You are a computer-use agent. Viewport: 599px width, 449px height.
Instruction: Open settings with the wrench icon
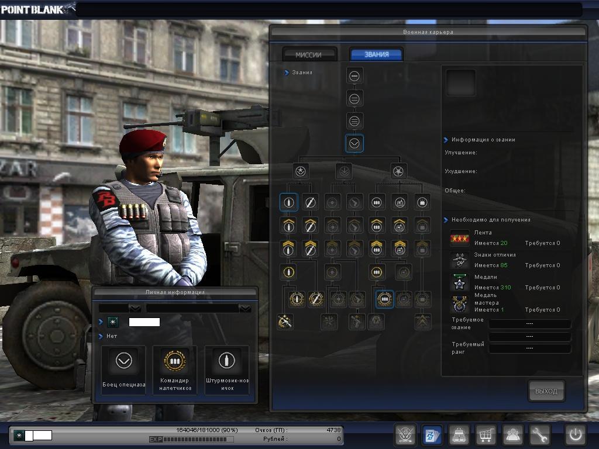(x=540, y=436)
